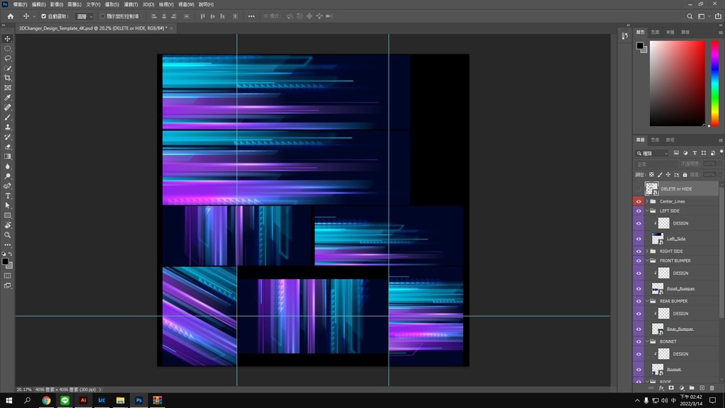Enable the show transform controls checkbox
This screenshot has width=725, height=408.
tap(103, 16)
